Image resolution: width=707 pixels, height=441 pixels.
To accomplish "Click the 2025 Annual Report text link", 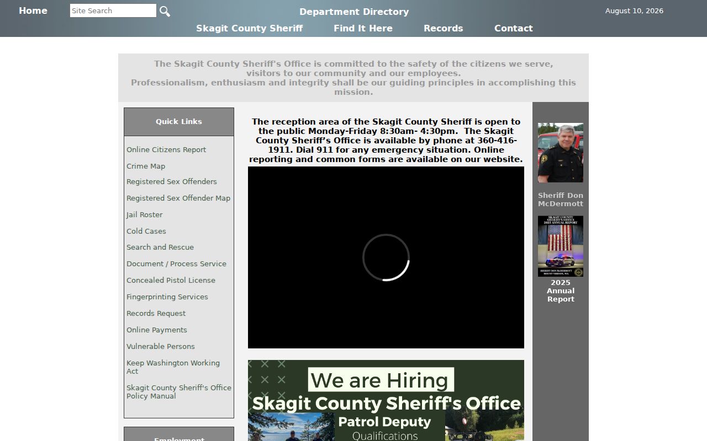I will click(x=561, y=291).
